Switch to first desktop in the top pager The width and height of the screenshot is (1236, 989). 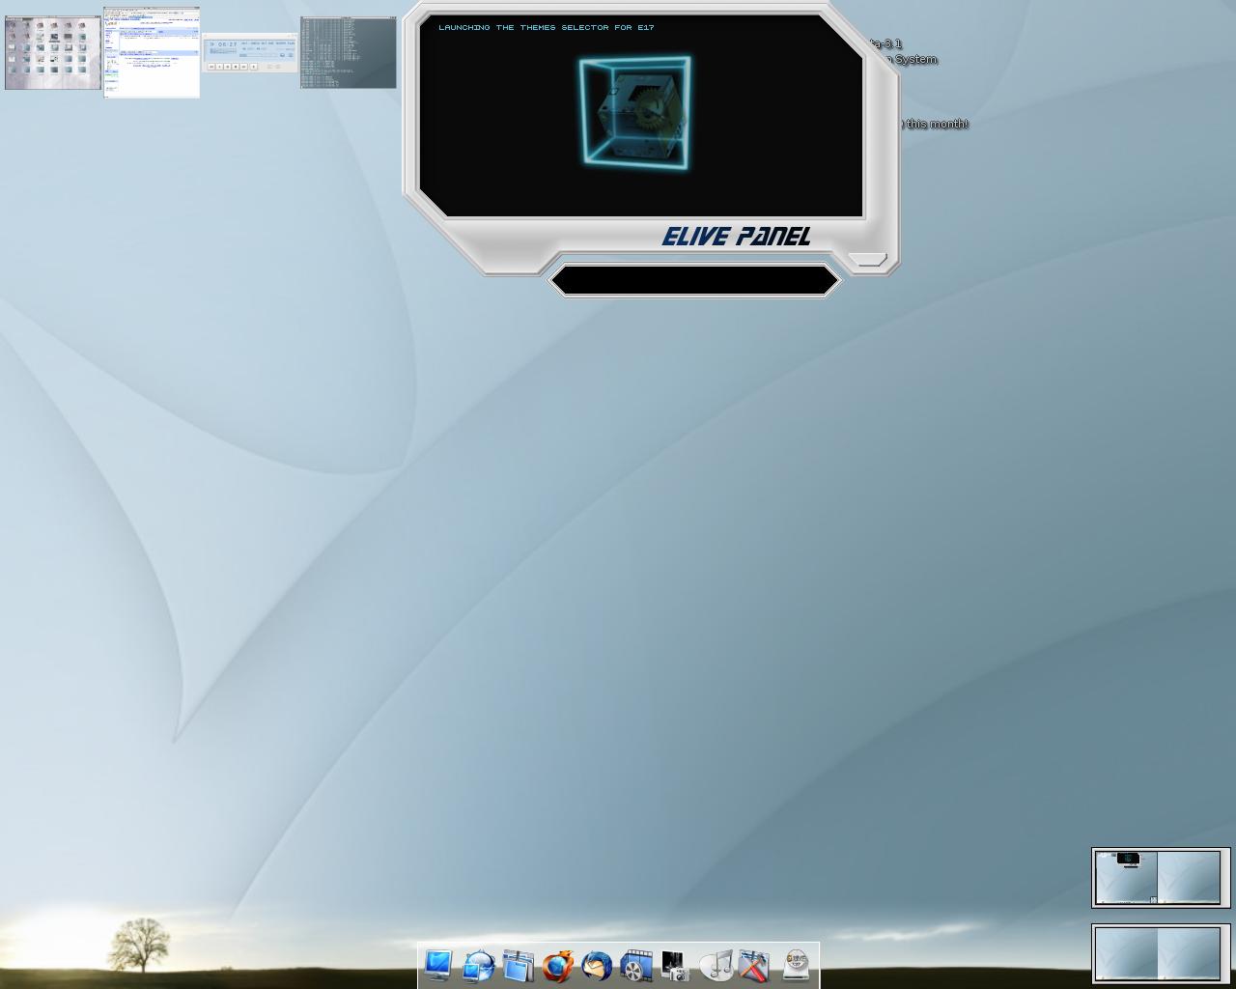point(1126,877)
